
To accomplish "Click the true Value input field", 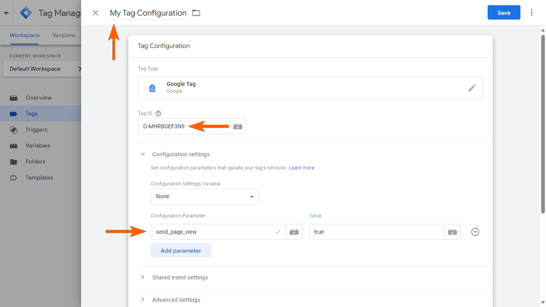I will click(x=376, y=232).
